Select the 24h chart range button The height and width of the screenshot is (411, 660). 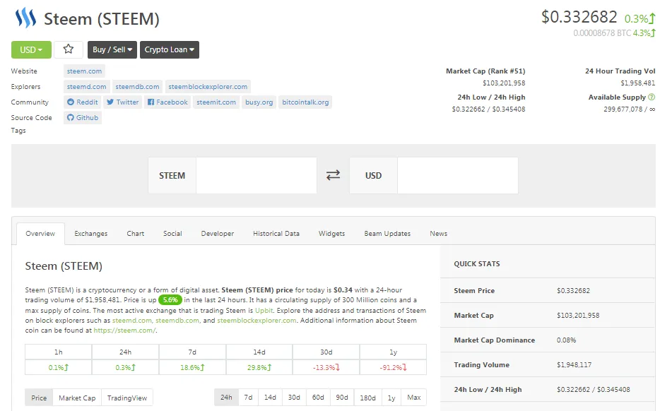[226, 397]
